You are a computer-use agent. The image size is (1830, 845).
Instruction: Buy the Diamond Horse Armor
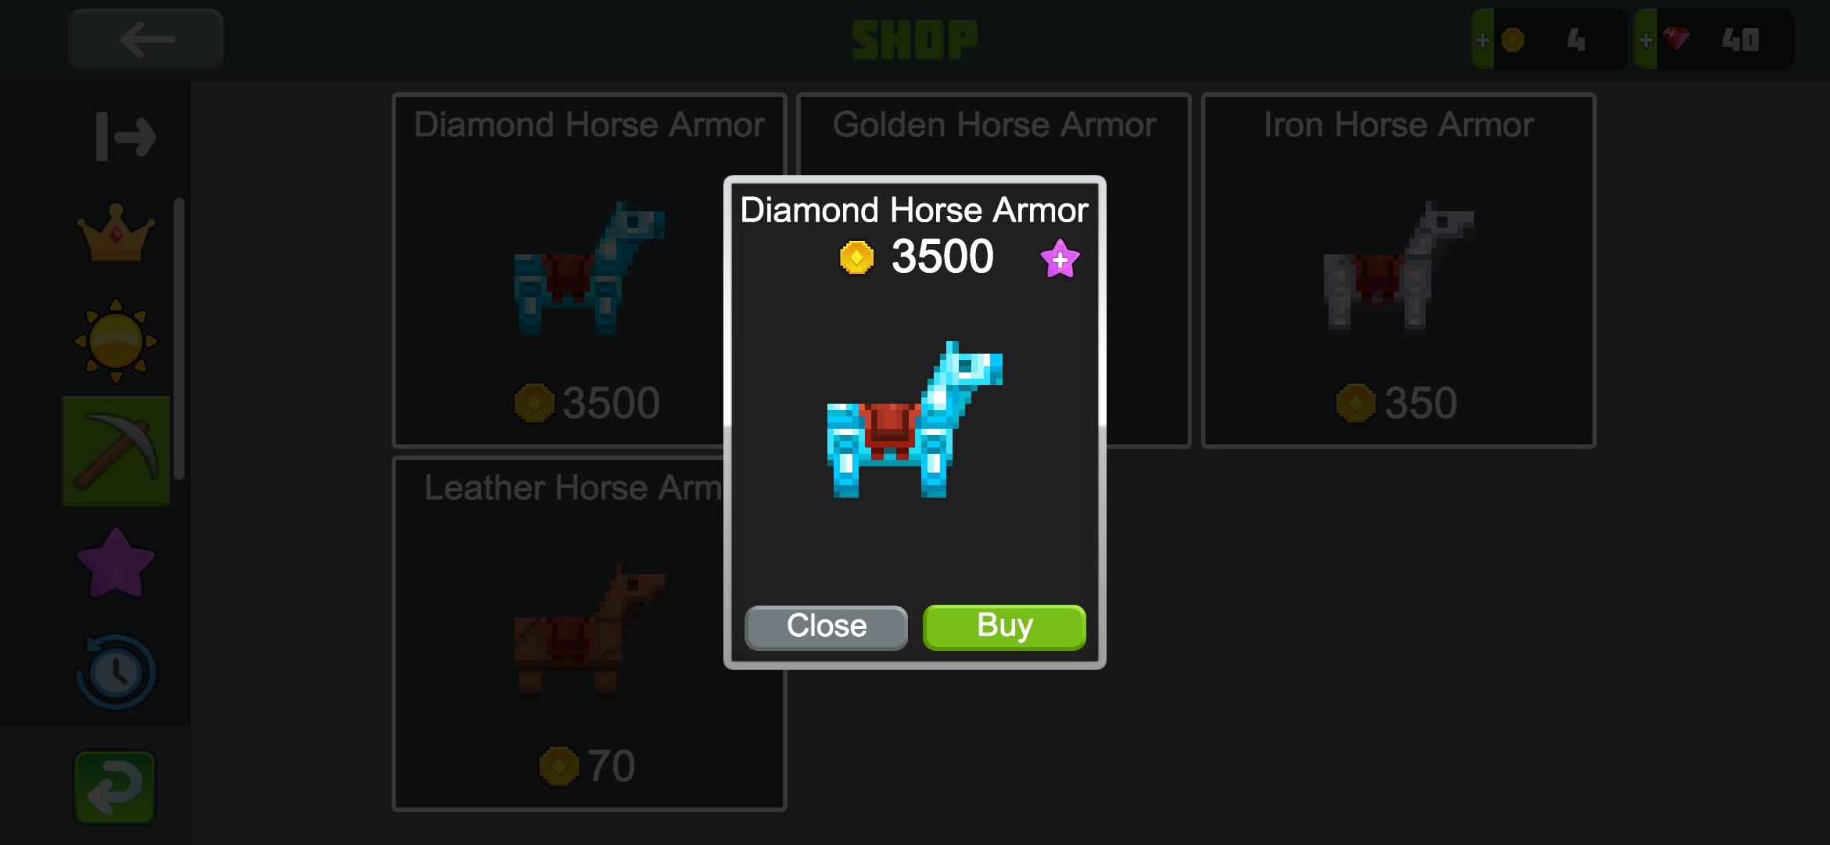[x=1004, y=627]
